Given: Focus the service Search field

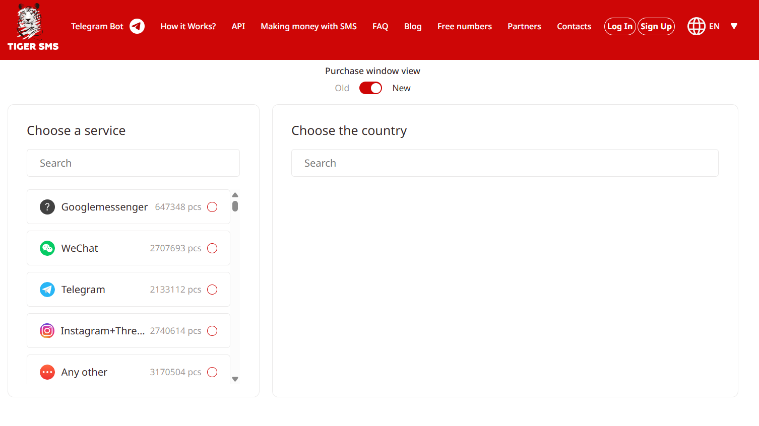Looking at the screenshot, I should tap(133, 163).
